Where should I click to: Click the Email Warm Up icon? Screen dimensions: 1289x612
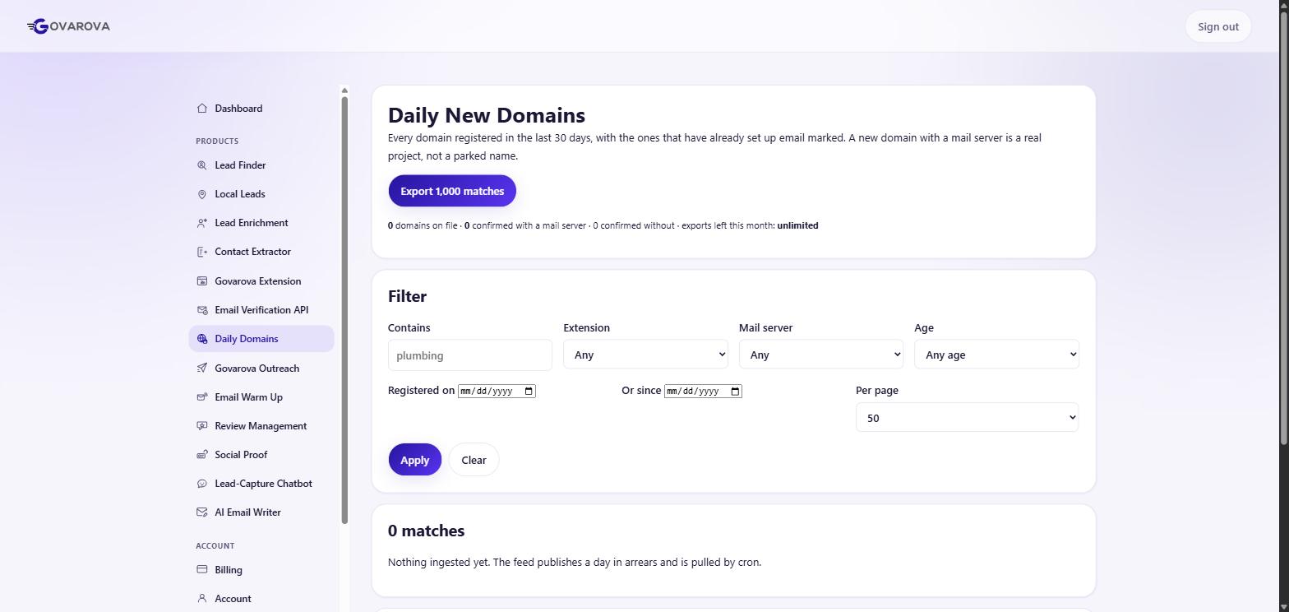202,397
